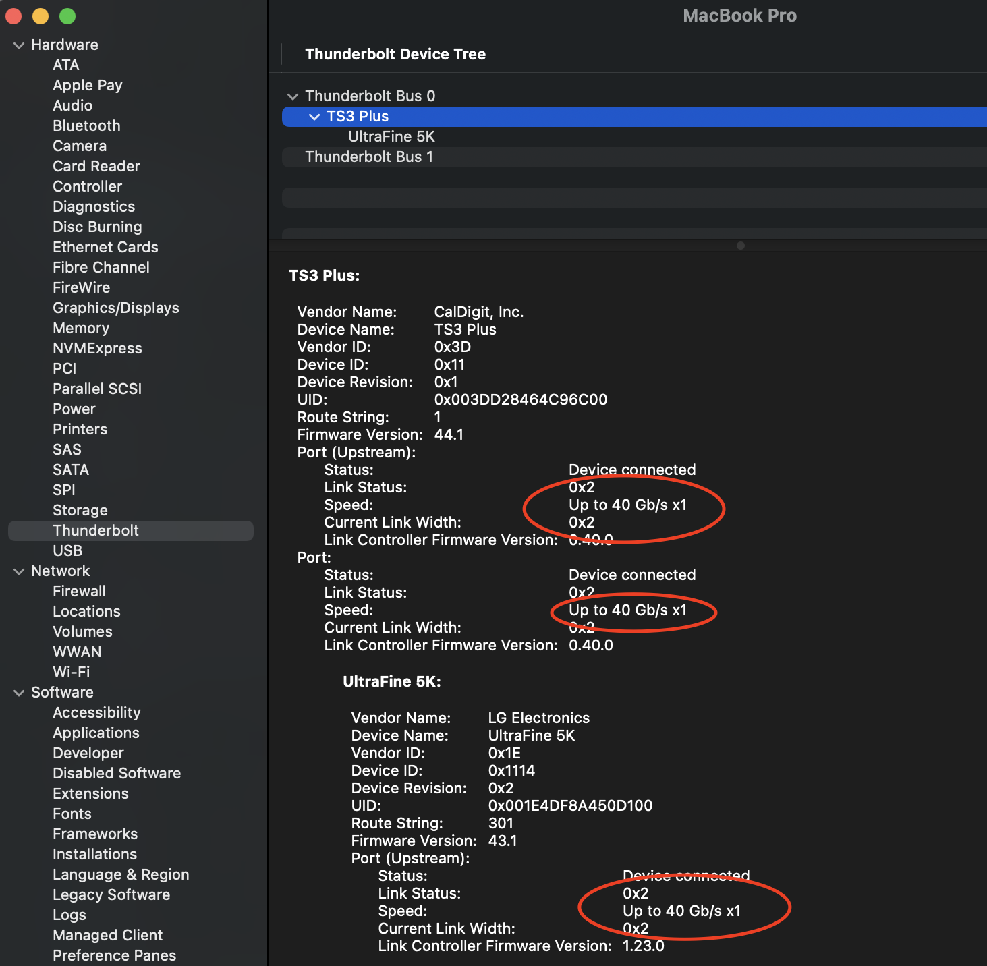987x966 pixels.
Task: Collapse TS3 Plus disclosure chevron
Action: [314, 117]
